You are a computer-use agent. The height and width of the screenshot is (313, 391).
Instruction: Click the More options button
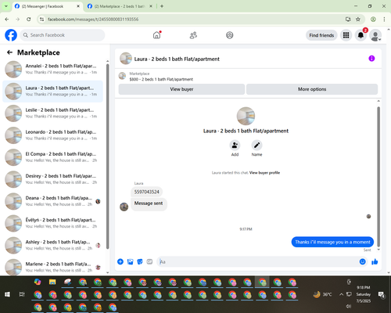coord(312,89)
